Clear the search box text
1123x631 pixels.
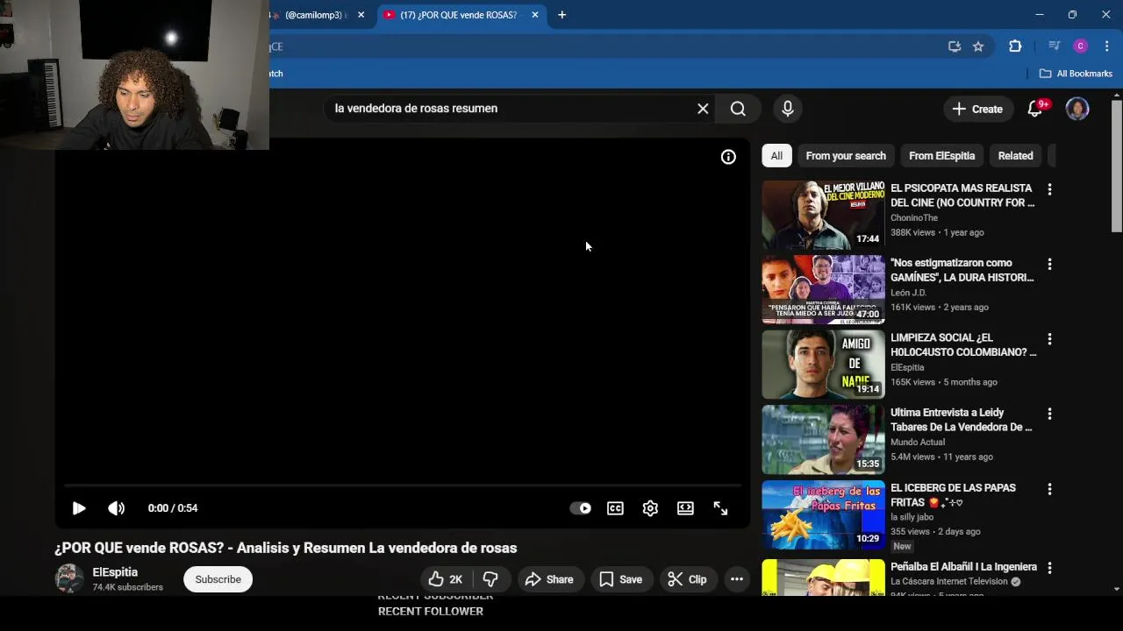[703, 109]
